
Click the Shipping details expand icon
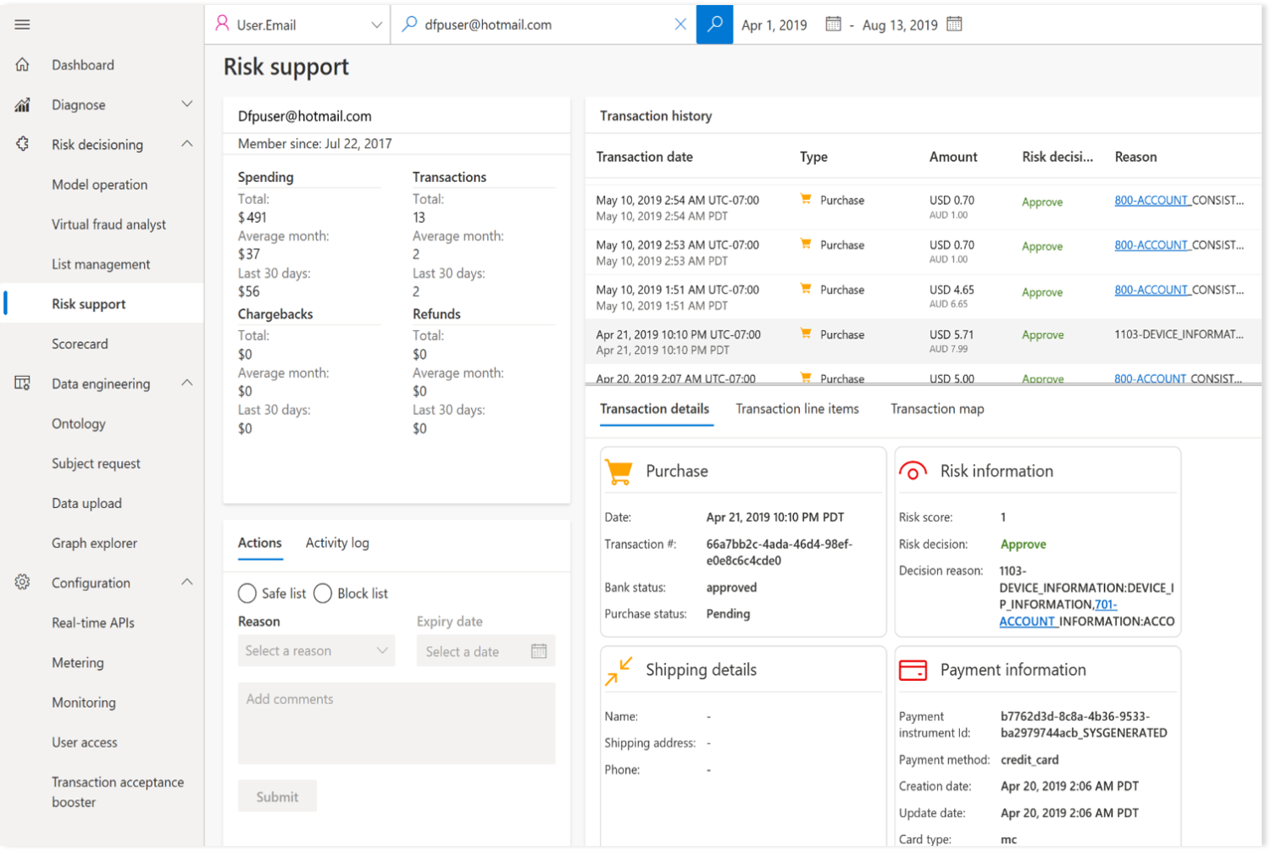click(x=618, y=670)
